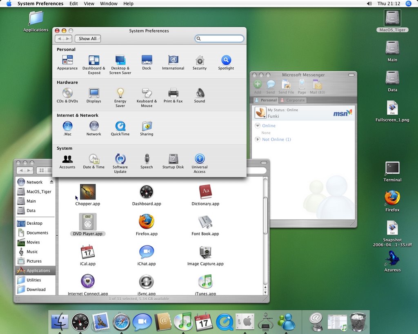Open the Security preference pane
Viewport: 418px width, 334px height.
click(x=200, y=62)
